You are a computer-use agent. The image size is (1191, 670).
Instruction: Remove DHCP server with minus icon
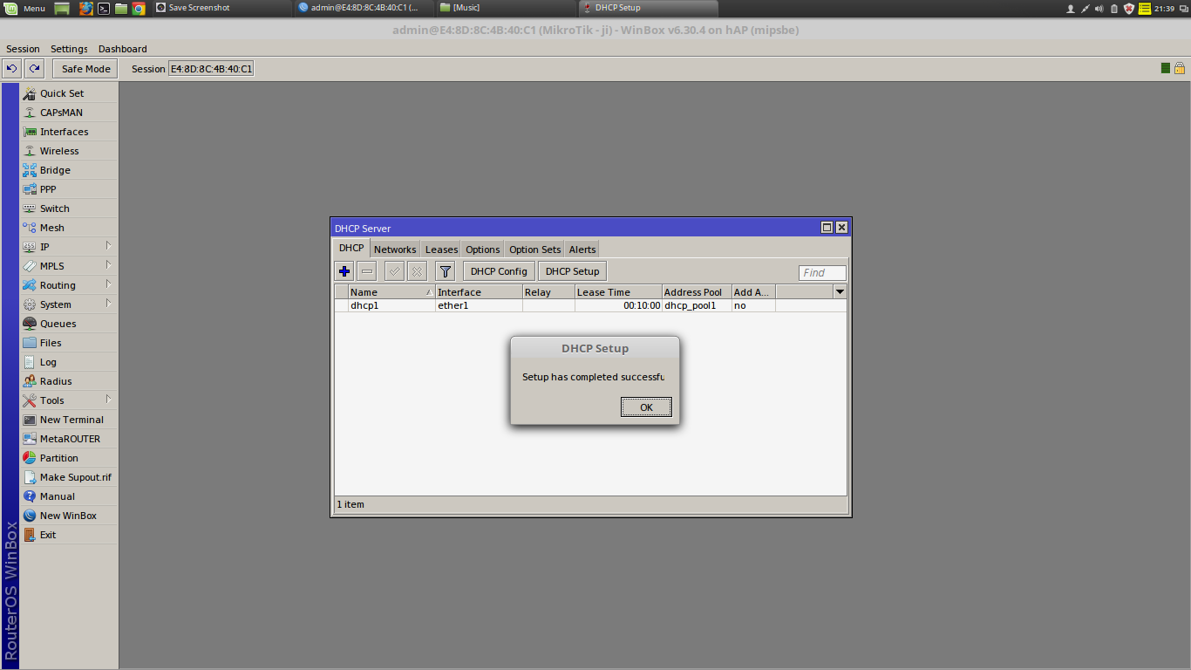(367, 271)
